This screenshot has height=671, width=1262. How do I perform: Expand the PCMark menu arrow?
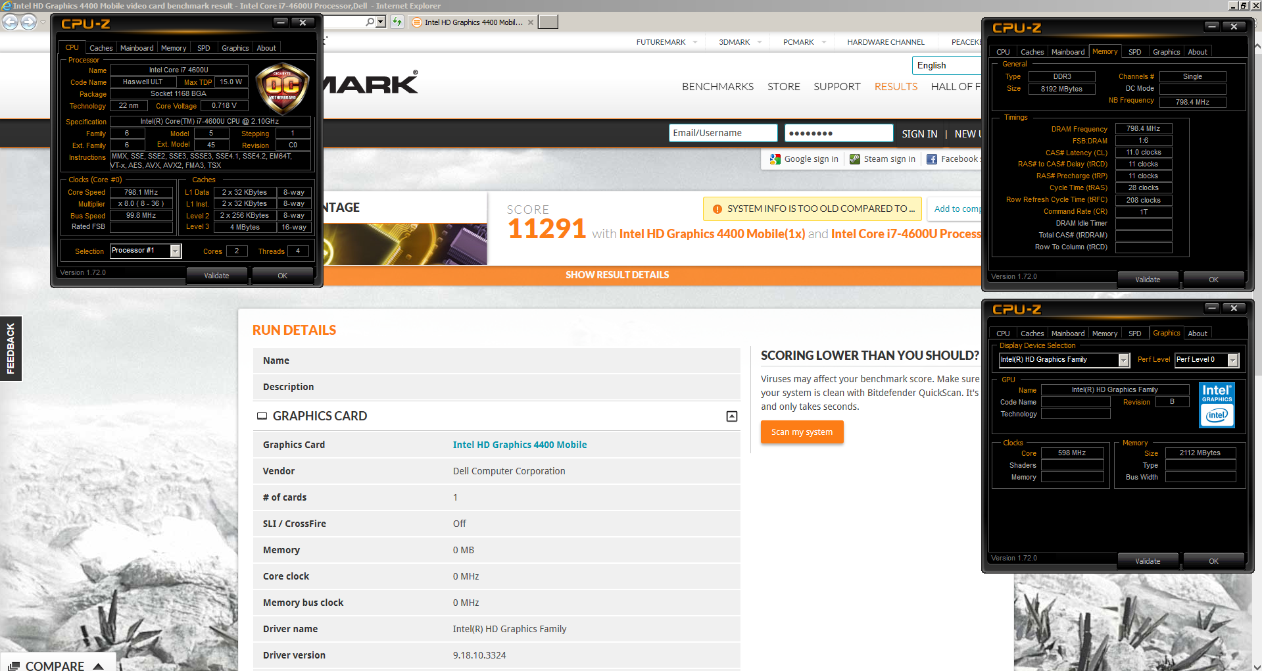pos(823,42)
